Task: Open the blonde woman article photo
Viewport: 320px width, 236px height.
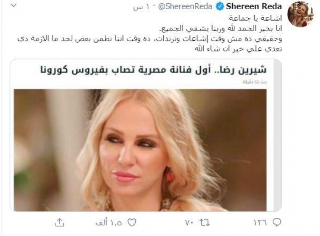Action: tap(140, 150)
